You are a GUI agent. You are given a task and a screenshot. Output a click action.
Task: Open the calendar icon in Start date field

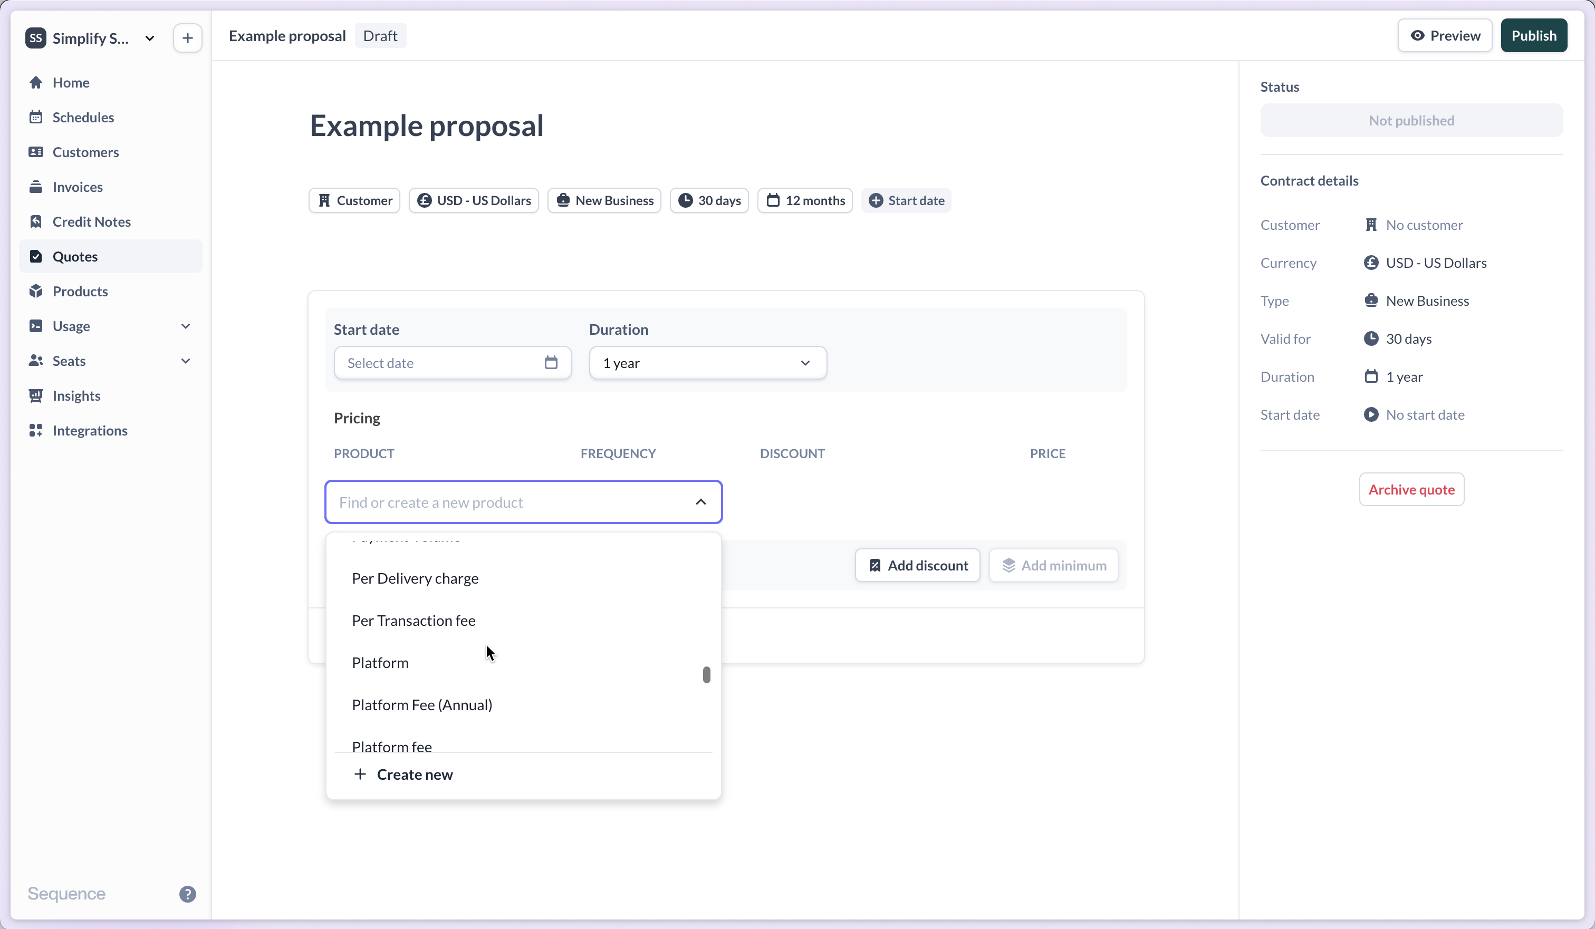[551, 363]
